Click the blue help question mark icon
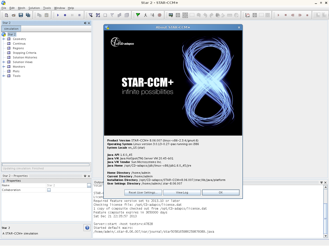Screen dimensions: 329x246 87,228
